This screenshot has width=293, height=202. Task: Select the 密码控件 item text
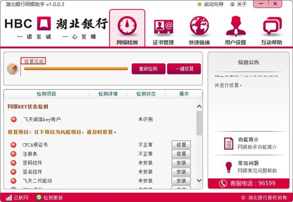coord(32,163)
